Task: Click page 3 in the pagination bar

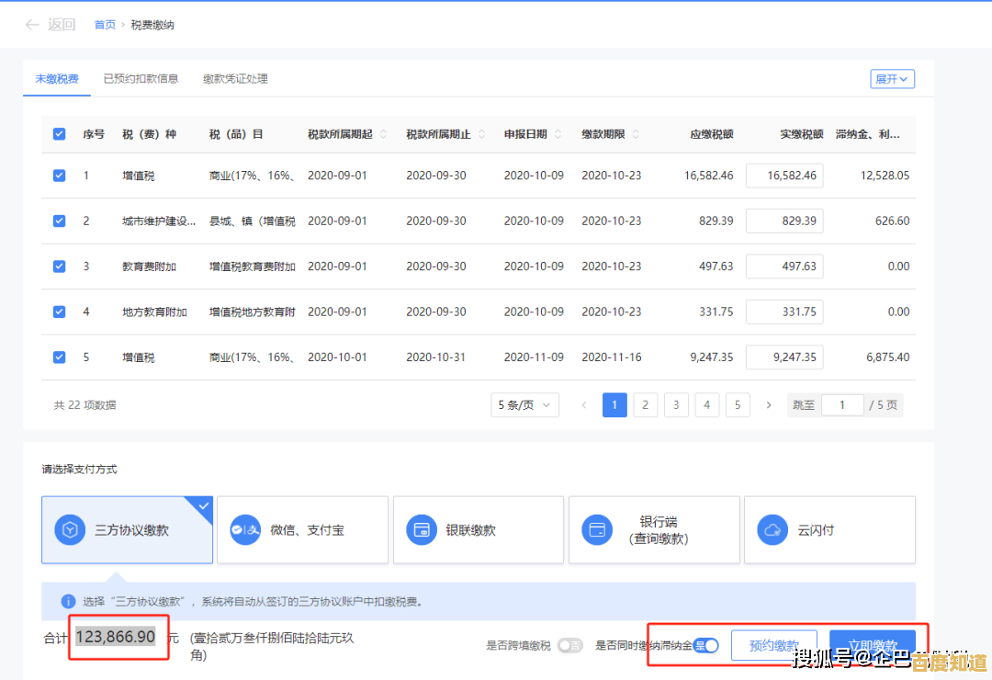Action: point(676,404)
